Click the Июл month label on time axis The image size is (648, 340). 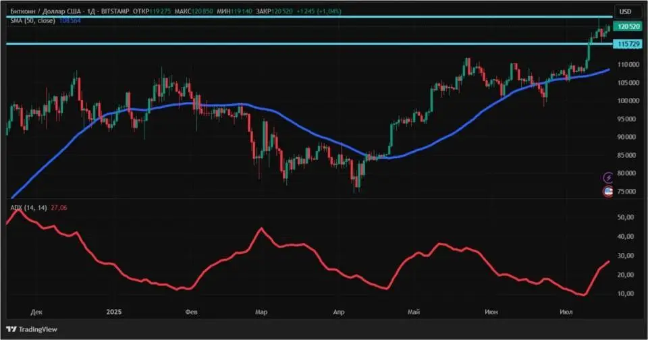566,312
